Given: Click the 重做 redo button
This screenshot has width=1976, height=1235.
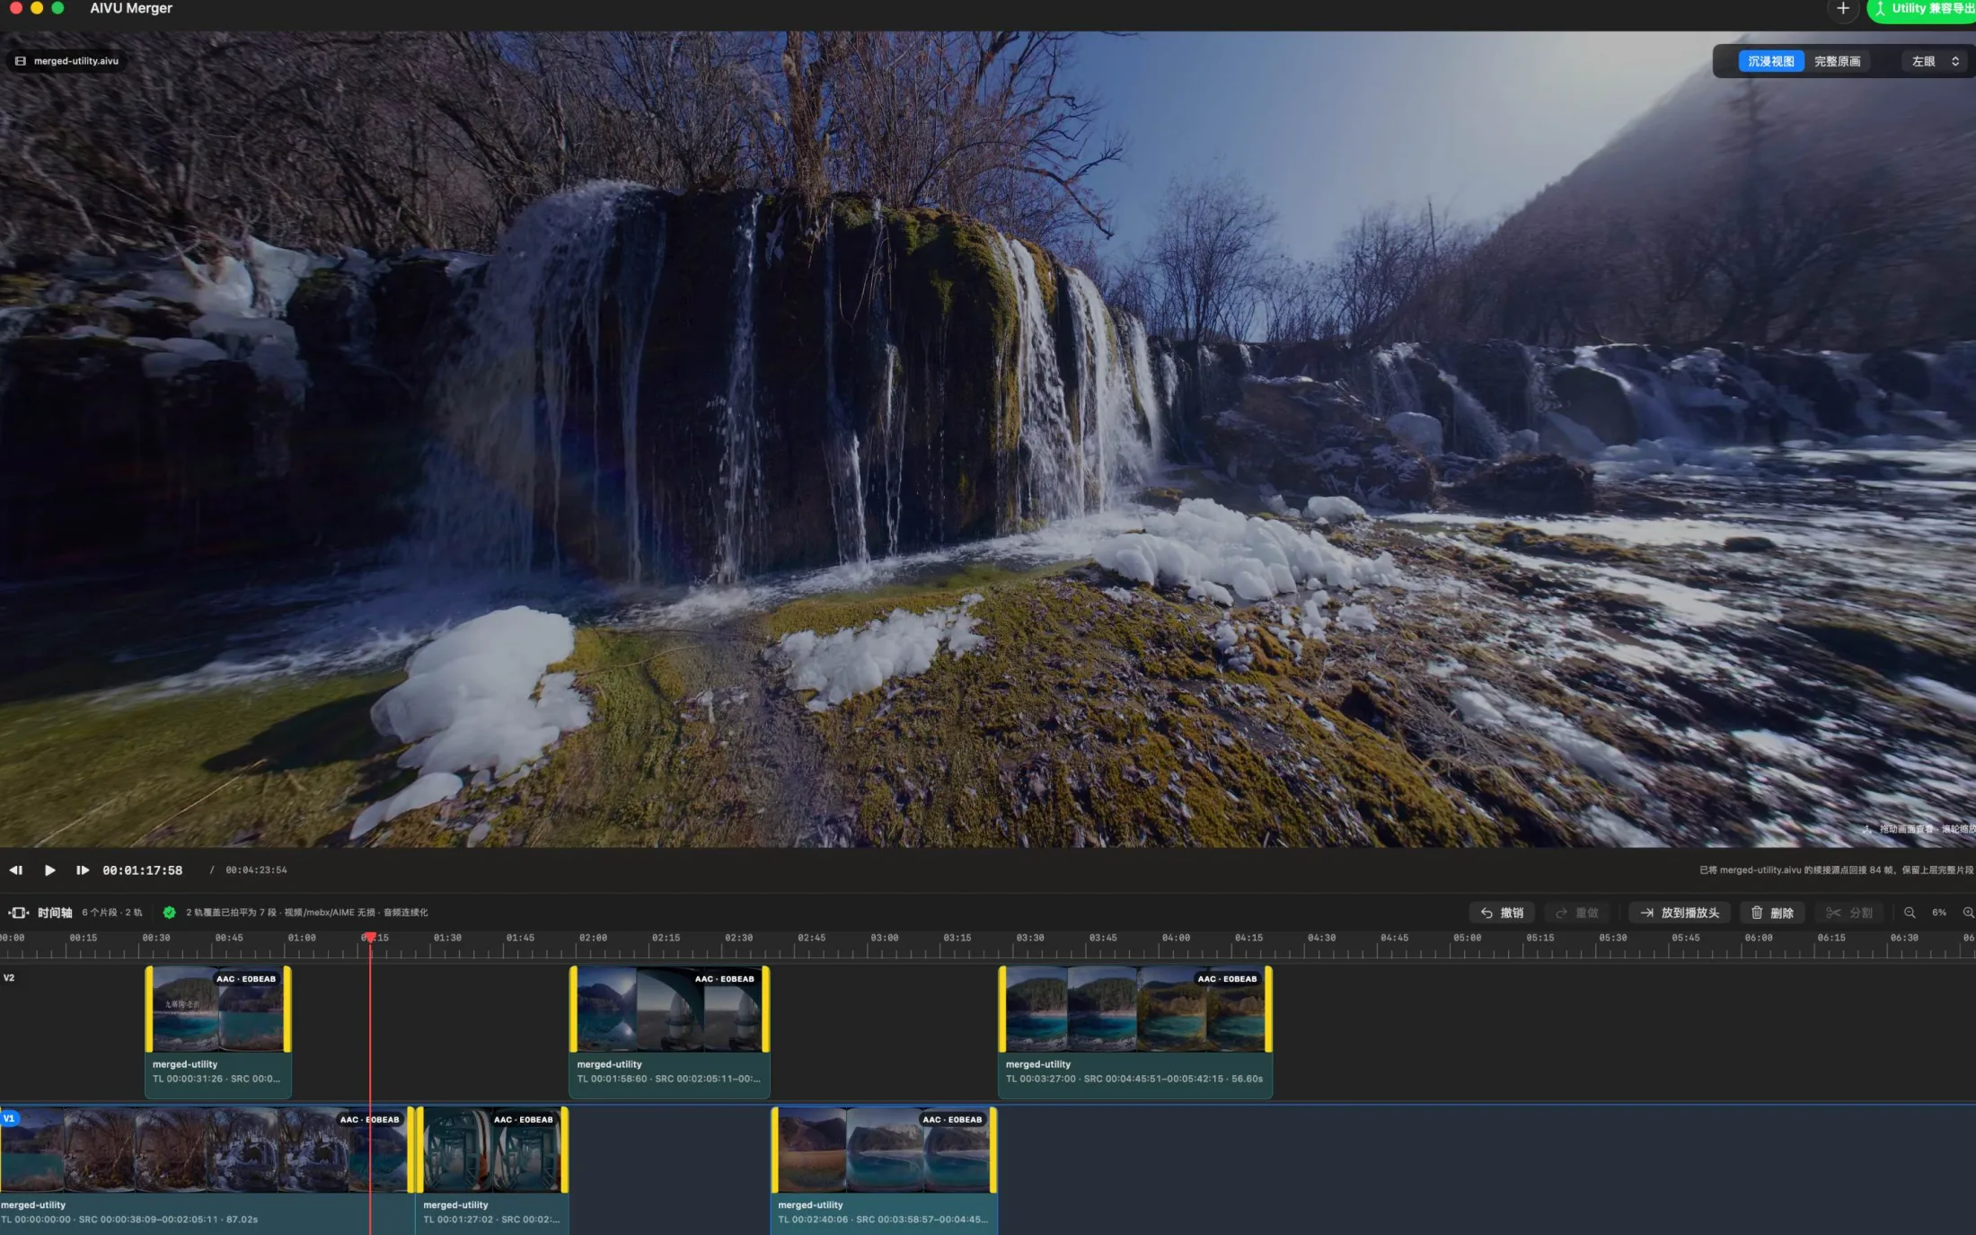Looking at the screenshot, I should [1577, 913].
